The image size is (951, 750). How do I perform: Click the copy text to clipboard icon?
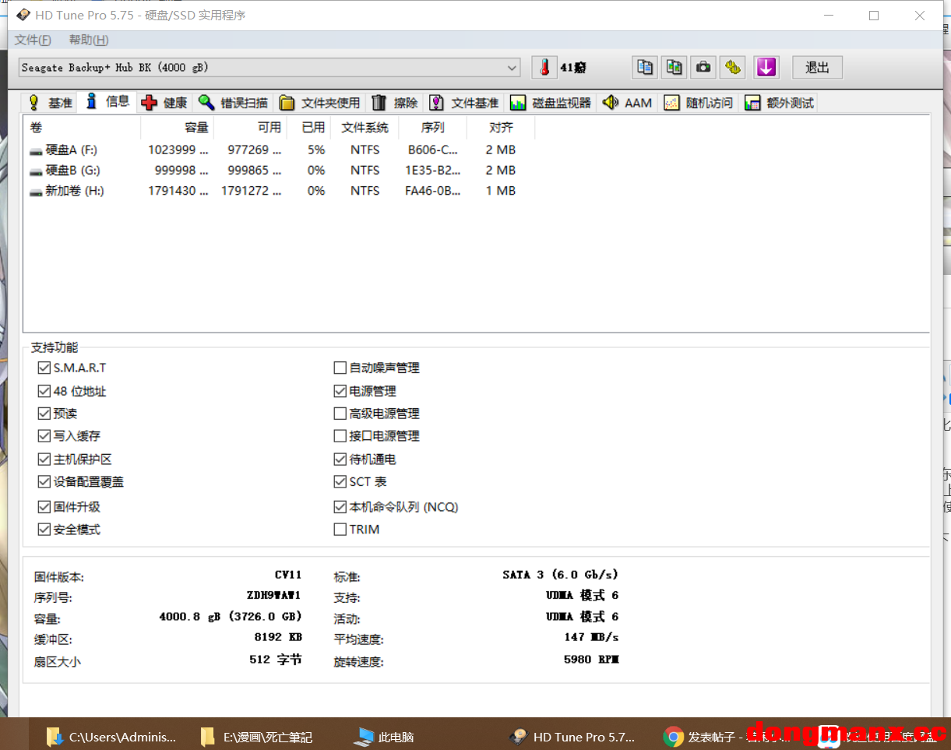(645, 68)
